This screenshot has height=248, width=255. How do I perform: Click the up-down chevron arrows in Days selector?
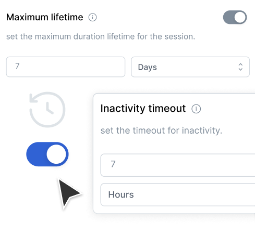point(240,67)
